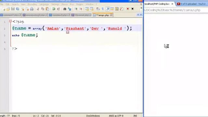Screen dimensions: 208x117
Task: Open the Search menu
Action: point(15,4)
